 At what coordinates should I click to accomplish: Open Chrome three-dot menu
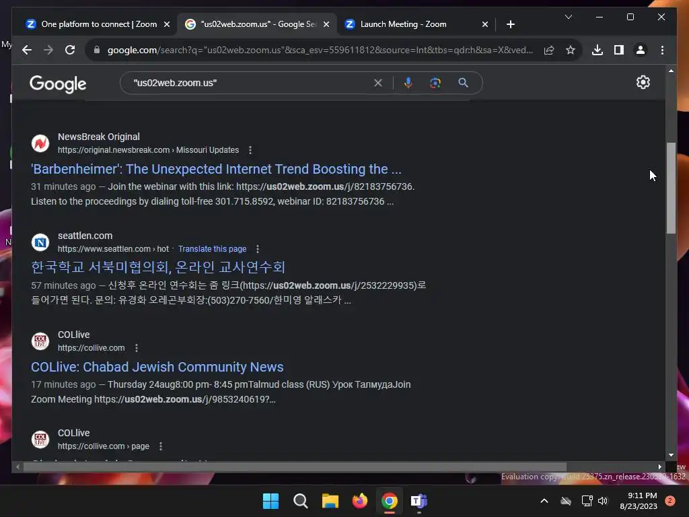(x=662, y=50)
